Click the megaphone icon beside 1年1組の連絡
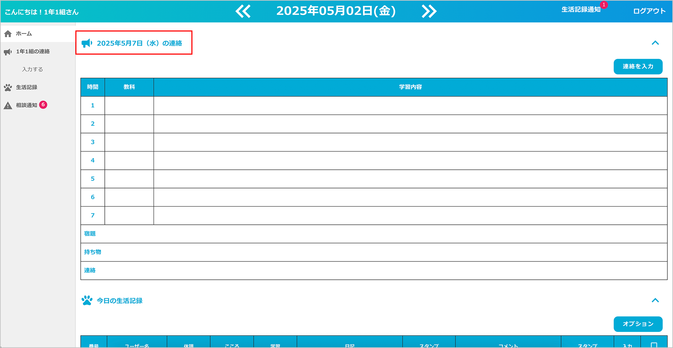Screen dimensions: 673x348 click(x=8, y=52)
